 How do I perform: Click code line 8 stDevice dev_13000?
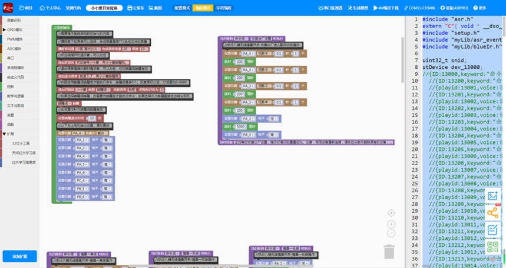coord(452,67)
